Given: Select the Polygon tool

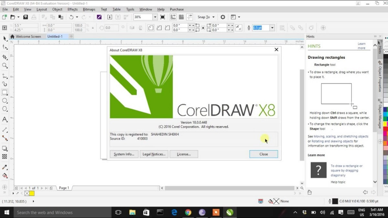Looking at the screenshot, I should [x=5, y=109].
